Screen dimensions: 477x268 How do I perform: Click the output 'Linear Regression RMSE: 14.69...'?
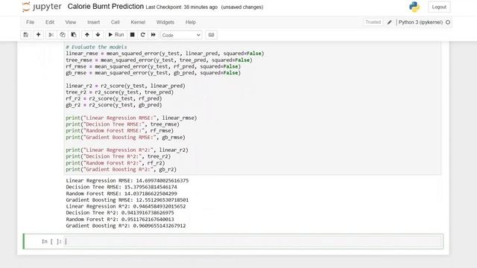(x=127, y=180)
